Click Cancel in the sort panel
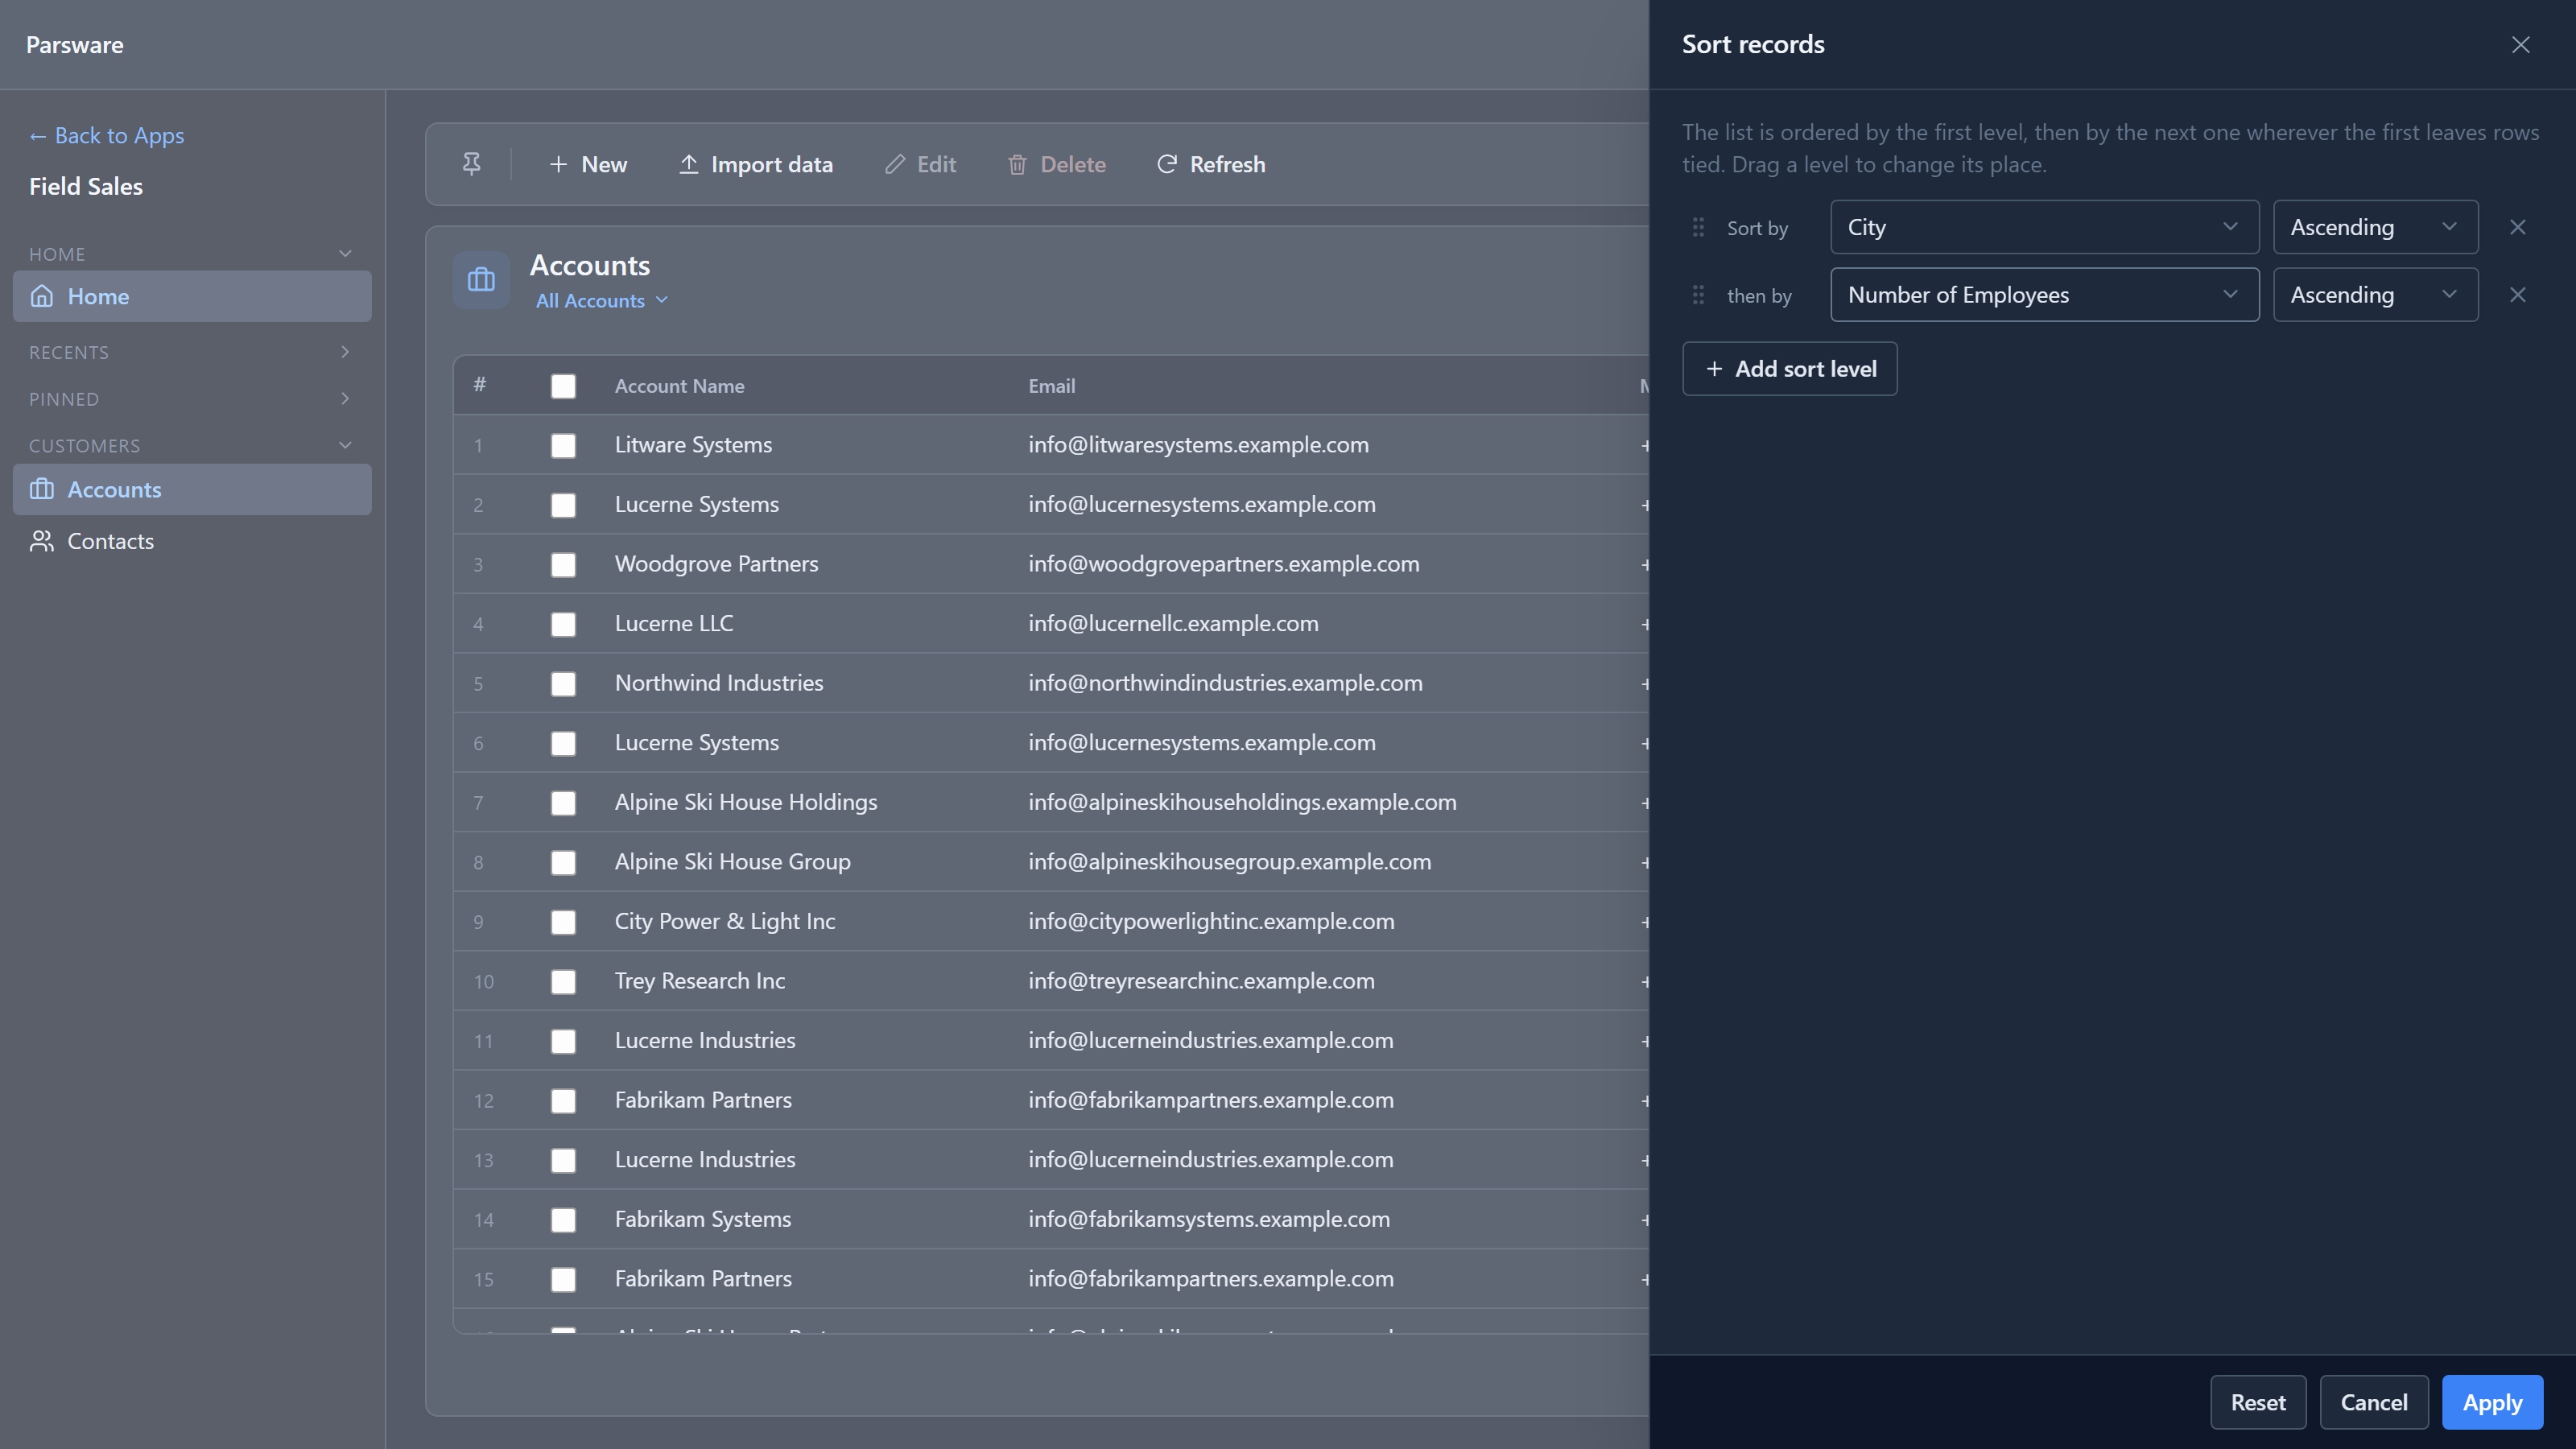The width and height of the screenshot is (2576, 1449). (x=2374, y=1402)
